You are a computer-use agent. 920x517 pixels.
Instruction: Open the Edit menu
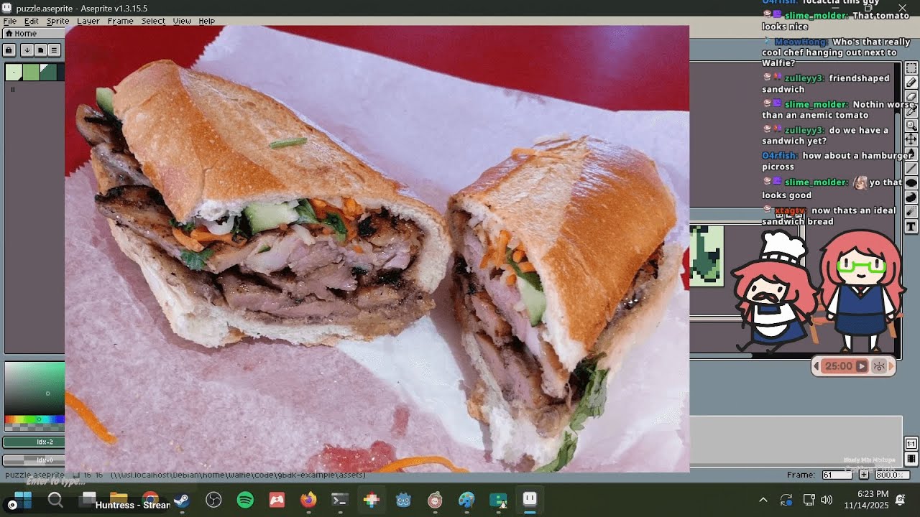[x=32, y=21]
